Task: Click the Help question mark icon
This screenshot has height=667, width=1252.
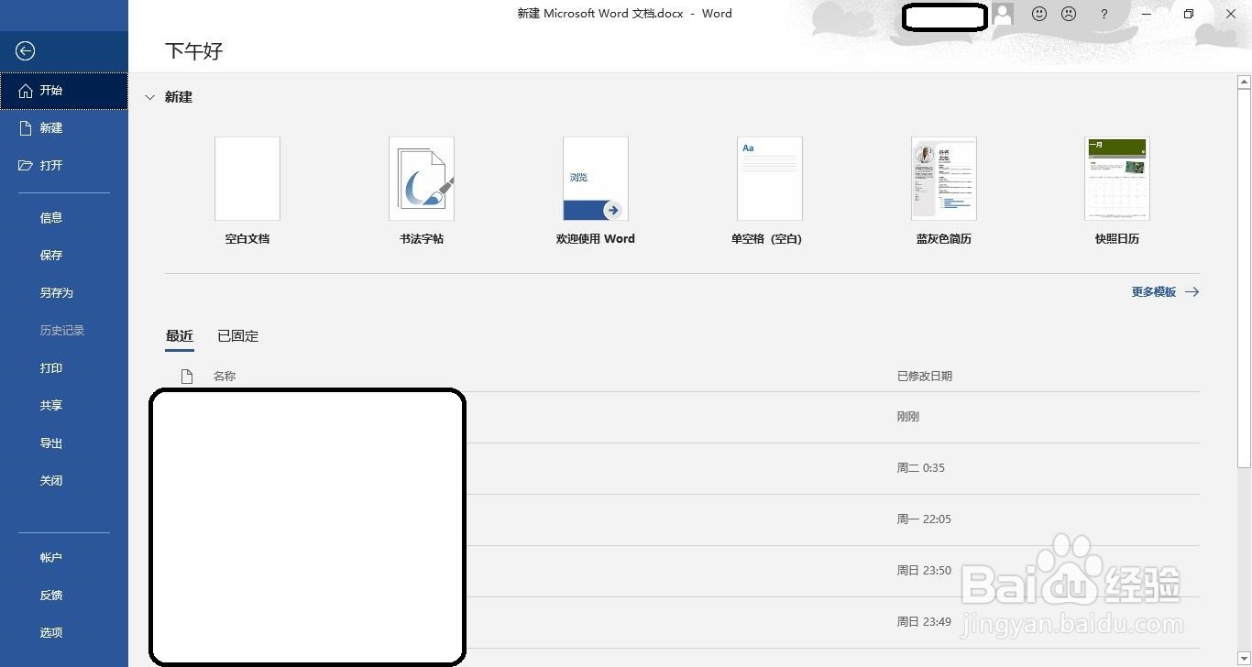Action: pyautogui.click(x=1104, y=14)
